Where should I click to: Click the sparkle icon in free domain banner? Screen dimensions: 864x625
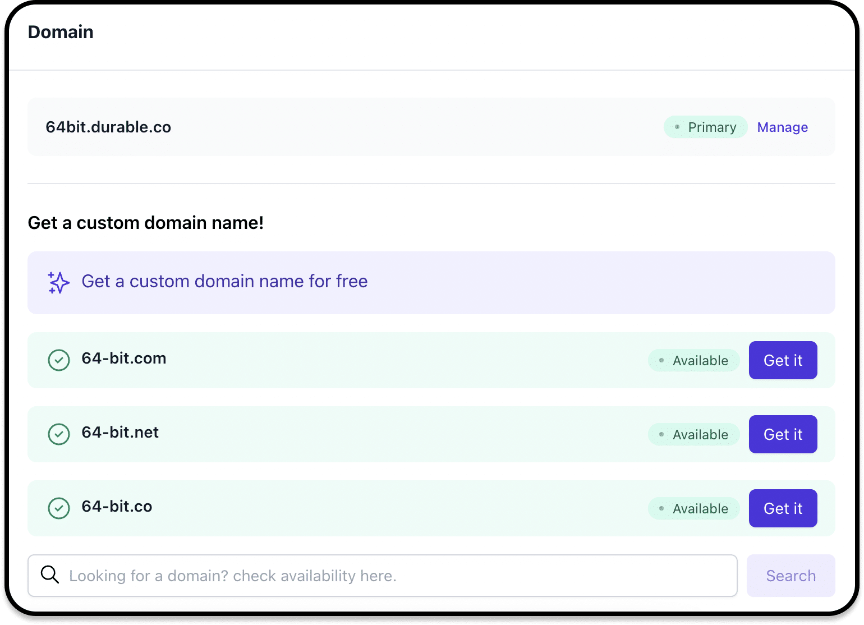(x=58, y=283)
